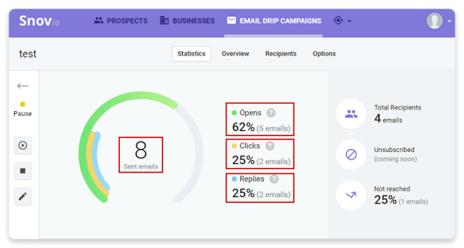Screen dimensions: 464x248
Task: Click the Sent emails counter in gauge
Action: point(141,155)
